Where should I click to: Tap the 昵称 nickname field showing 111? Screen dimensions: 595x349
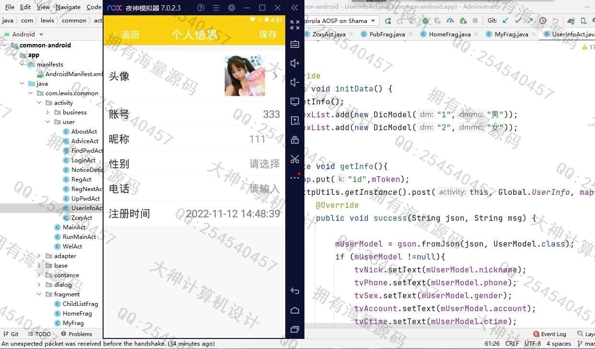[194, 139]
